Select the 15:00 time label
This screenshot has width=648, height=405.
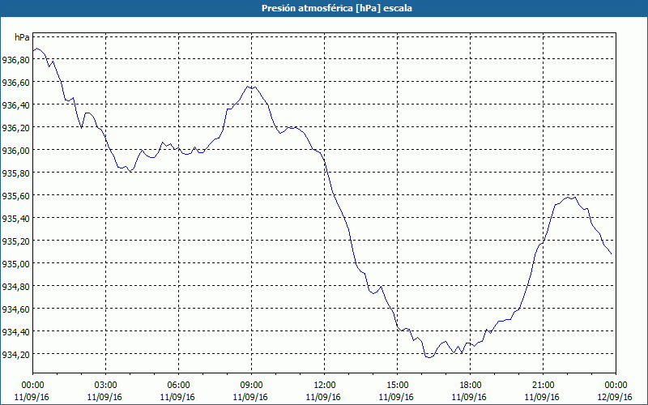tap(397, 386)
